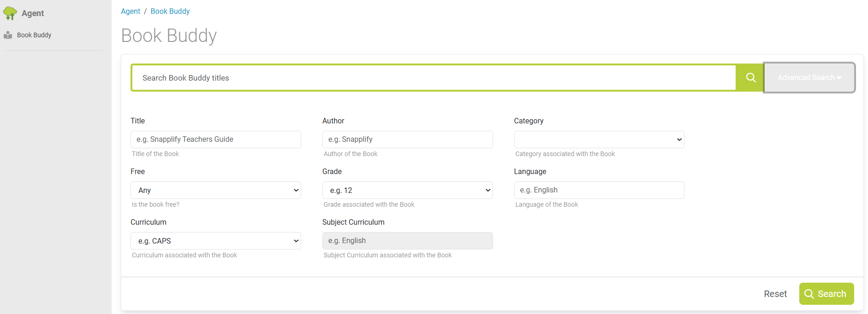Open the Book Buddy breadcrumb link
The height and width of the screenshot is (314, 868).
170,11
